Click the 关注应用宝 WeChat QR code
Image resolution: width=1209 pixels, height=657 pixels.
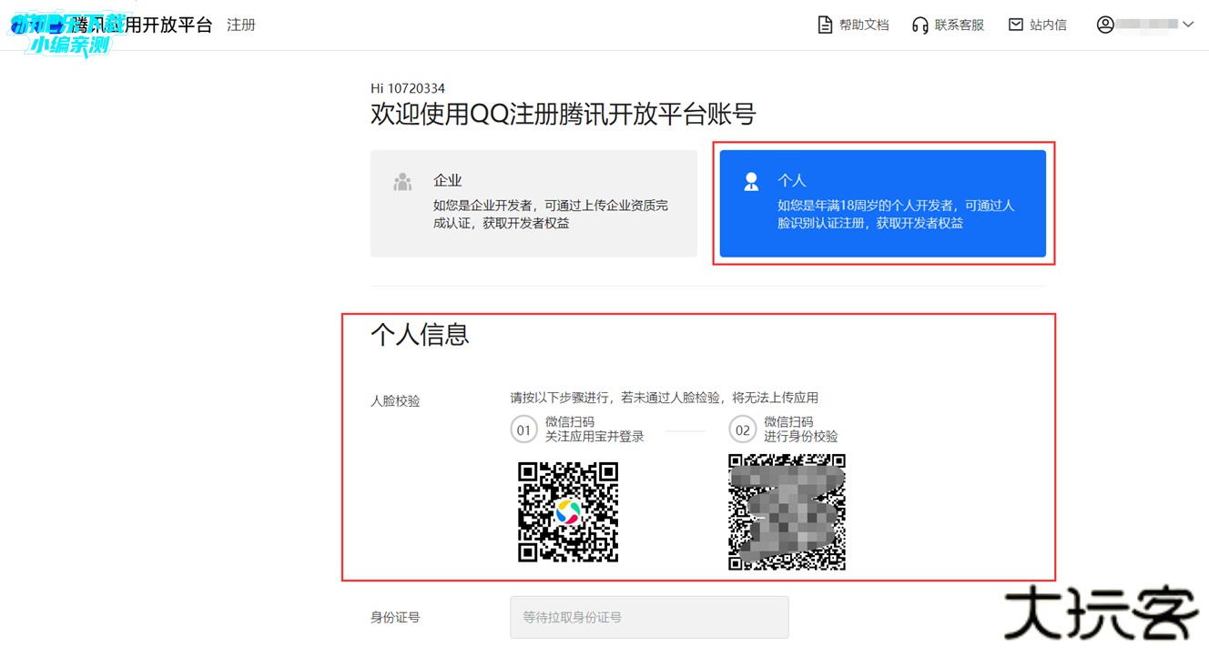click(x=568, y=511)
